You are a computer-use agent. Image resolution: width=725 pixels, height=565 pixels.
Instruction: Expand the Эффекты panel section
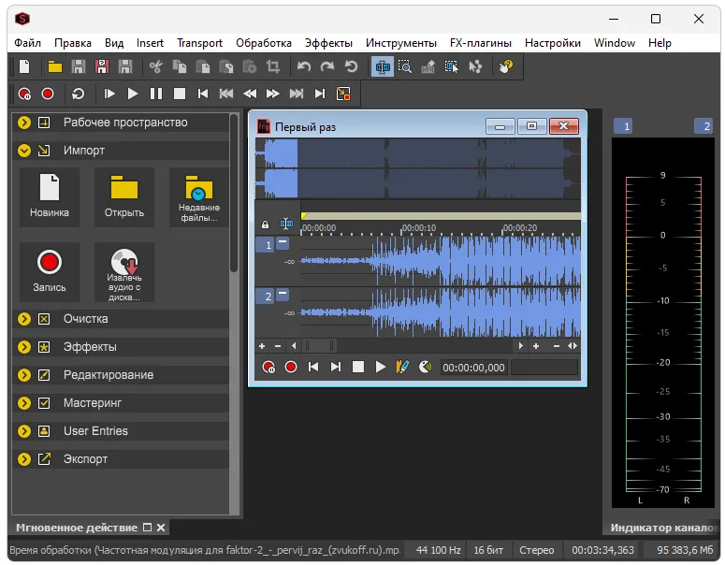(24, 347)
